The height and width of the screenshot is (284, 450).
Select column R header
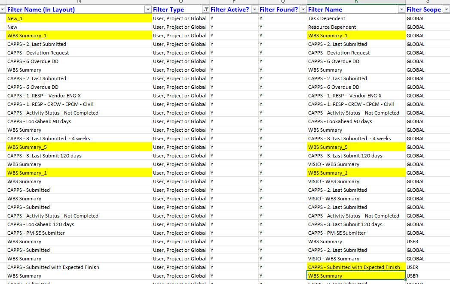pyautogui.click(x=356, y=2)
